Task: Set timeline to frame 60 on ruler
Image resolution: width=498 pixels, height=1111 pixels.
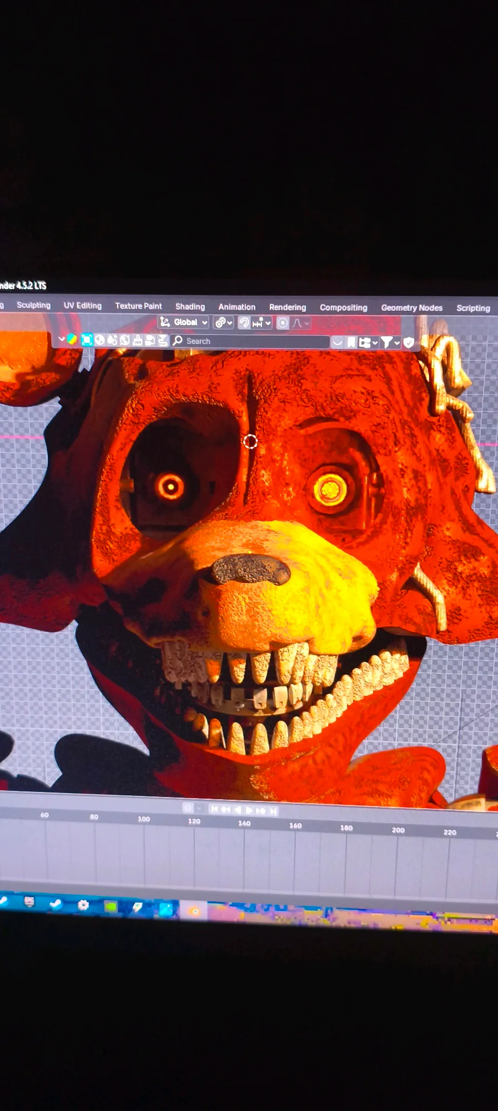Action: click(44, 815)
